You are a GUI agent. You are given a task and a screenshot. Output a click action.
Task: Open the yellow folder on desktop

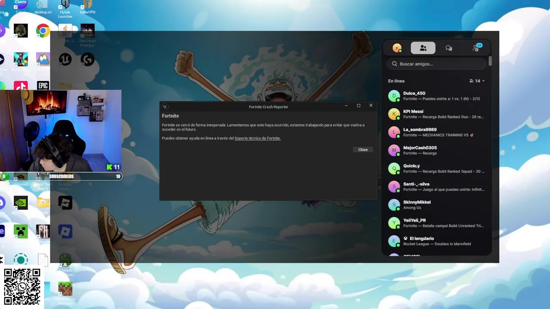click(43, 202)
